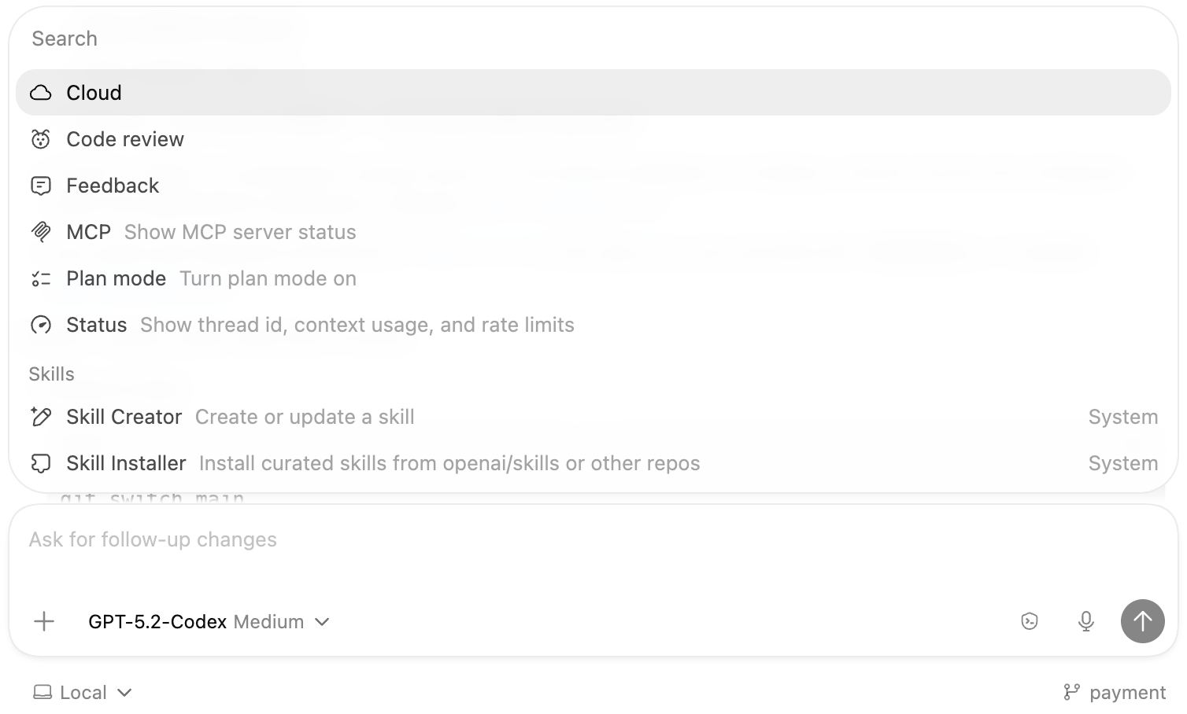Click the git branch icon near payment
The height and width of the screenshot is (714, 1187).
(x=1073, y=692)
